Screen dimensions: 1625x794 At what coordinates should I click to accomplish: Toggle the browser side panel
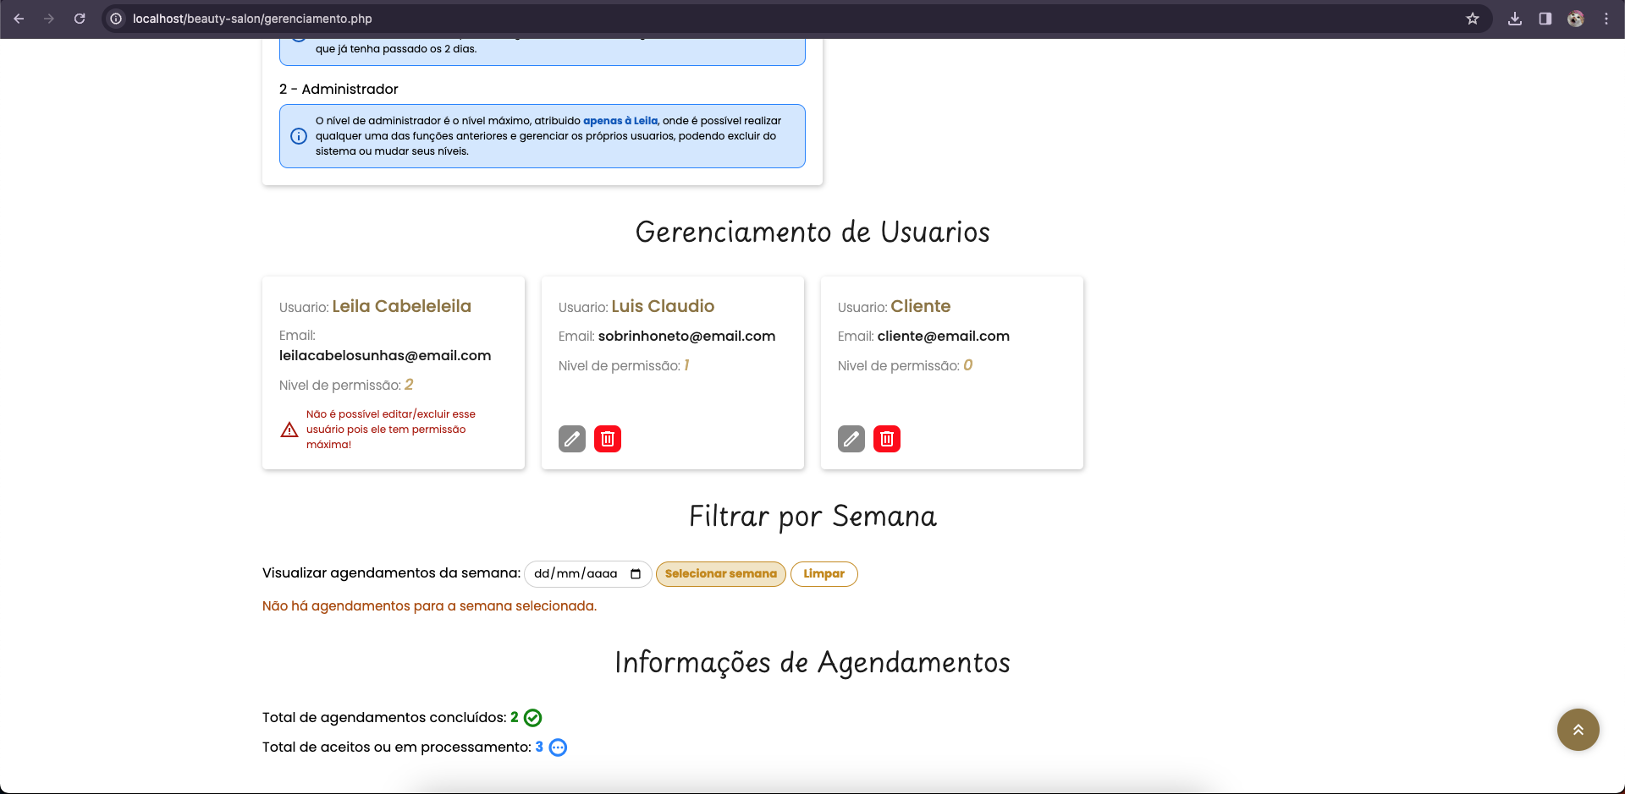(x=1545, y=19)
